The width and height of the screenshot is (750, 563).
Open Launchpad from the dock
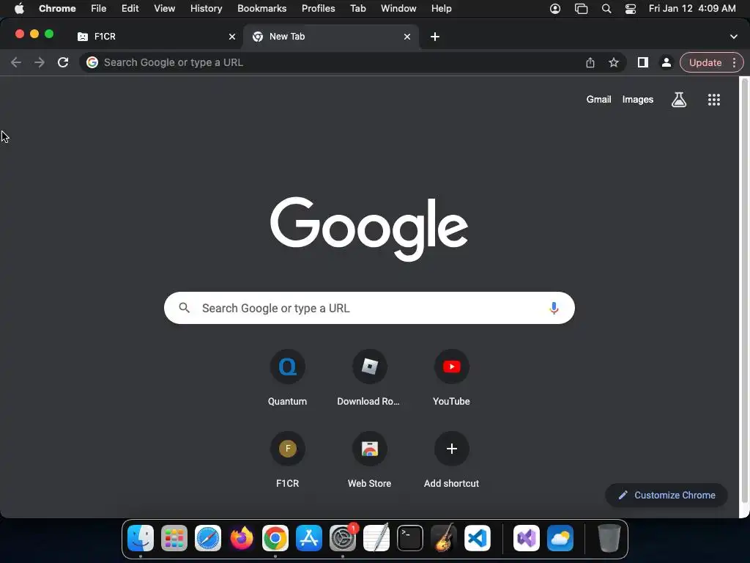(x=174, y=538)
